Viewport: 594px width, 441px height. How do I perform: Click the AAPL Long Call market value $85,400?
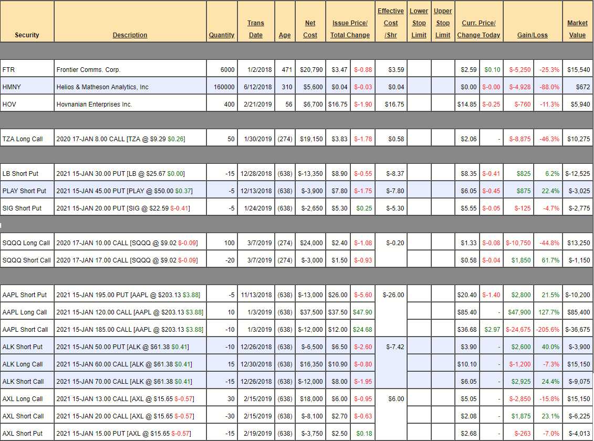577,312
